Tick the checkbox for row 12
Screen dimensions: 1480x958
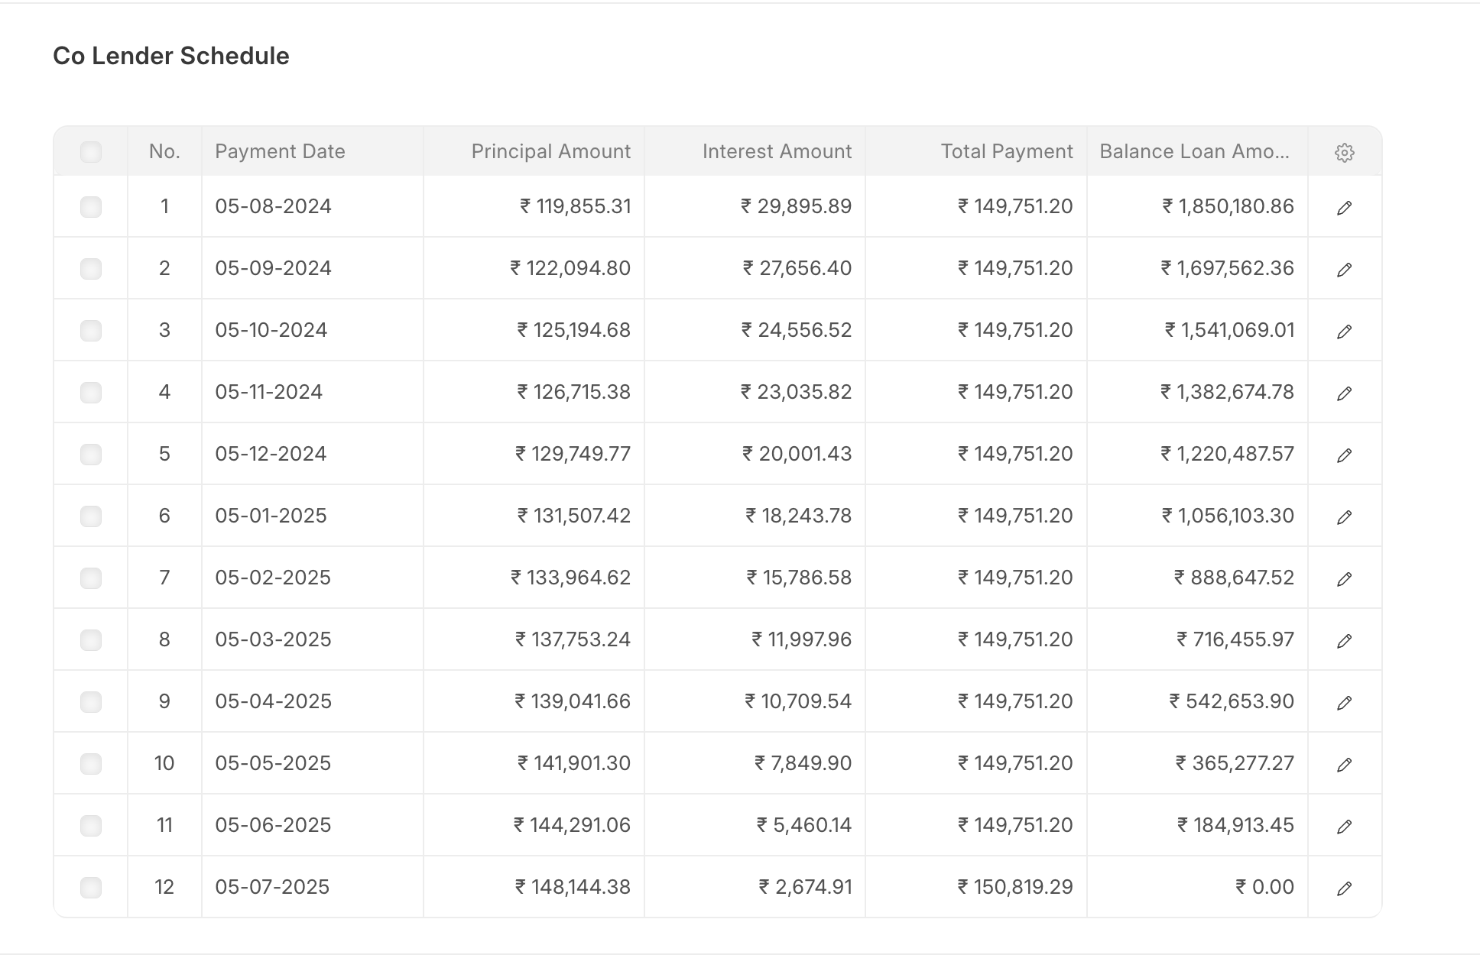(x=91, y=887)
